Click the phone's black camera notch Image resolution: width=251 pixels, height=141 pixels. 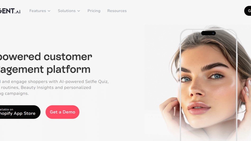click(208, 33)
